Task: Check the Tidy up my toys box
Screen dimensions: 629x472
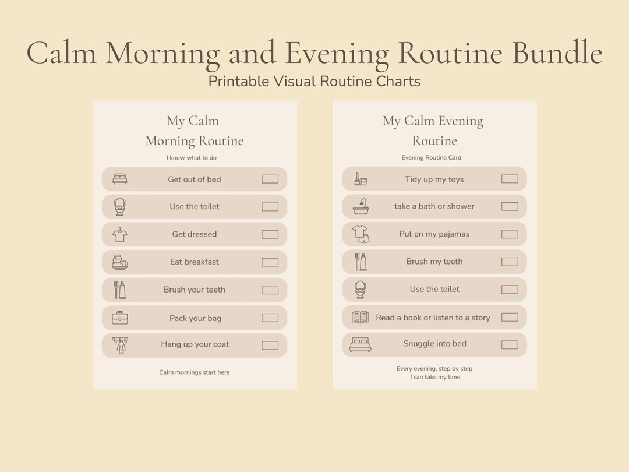Action: (x=510, y=179)
